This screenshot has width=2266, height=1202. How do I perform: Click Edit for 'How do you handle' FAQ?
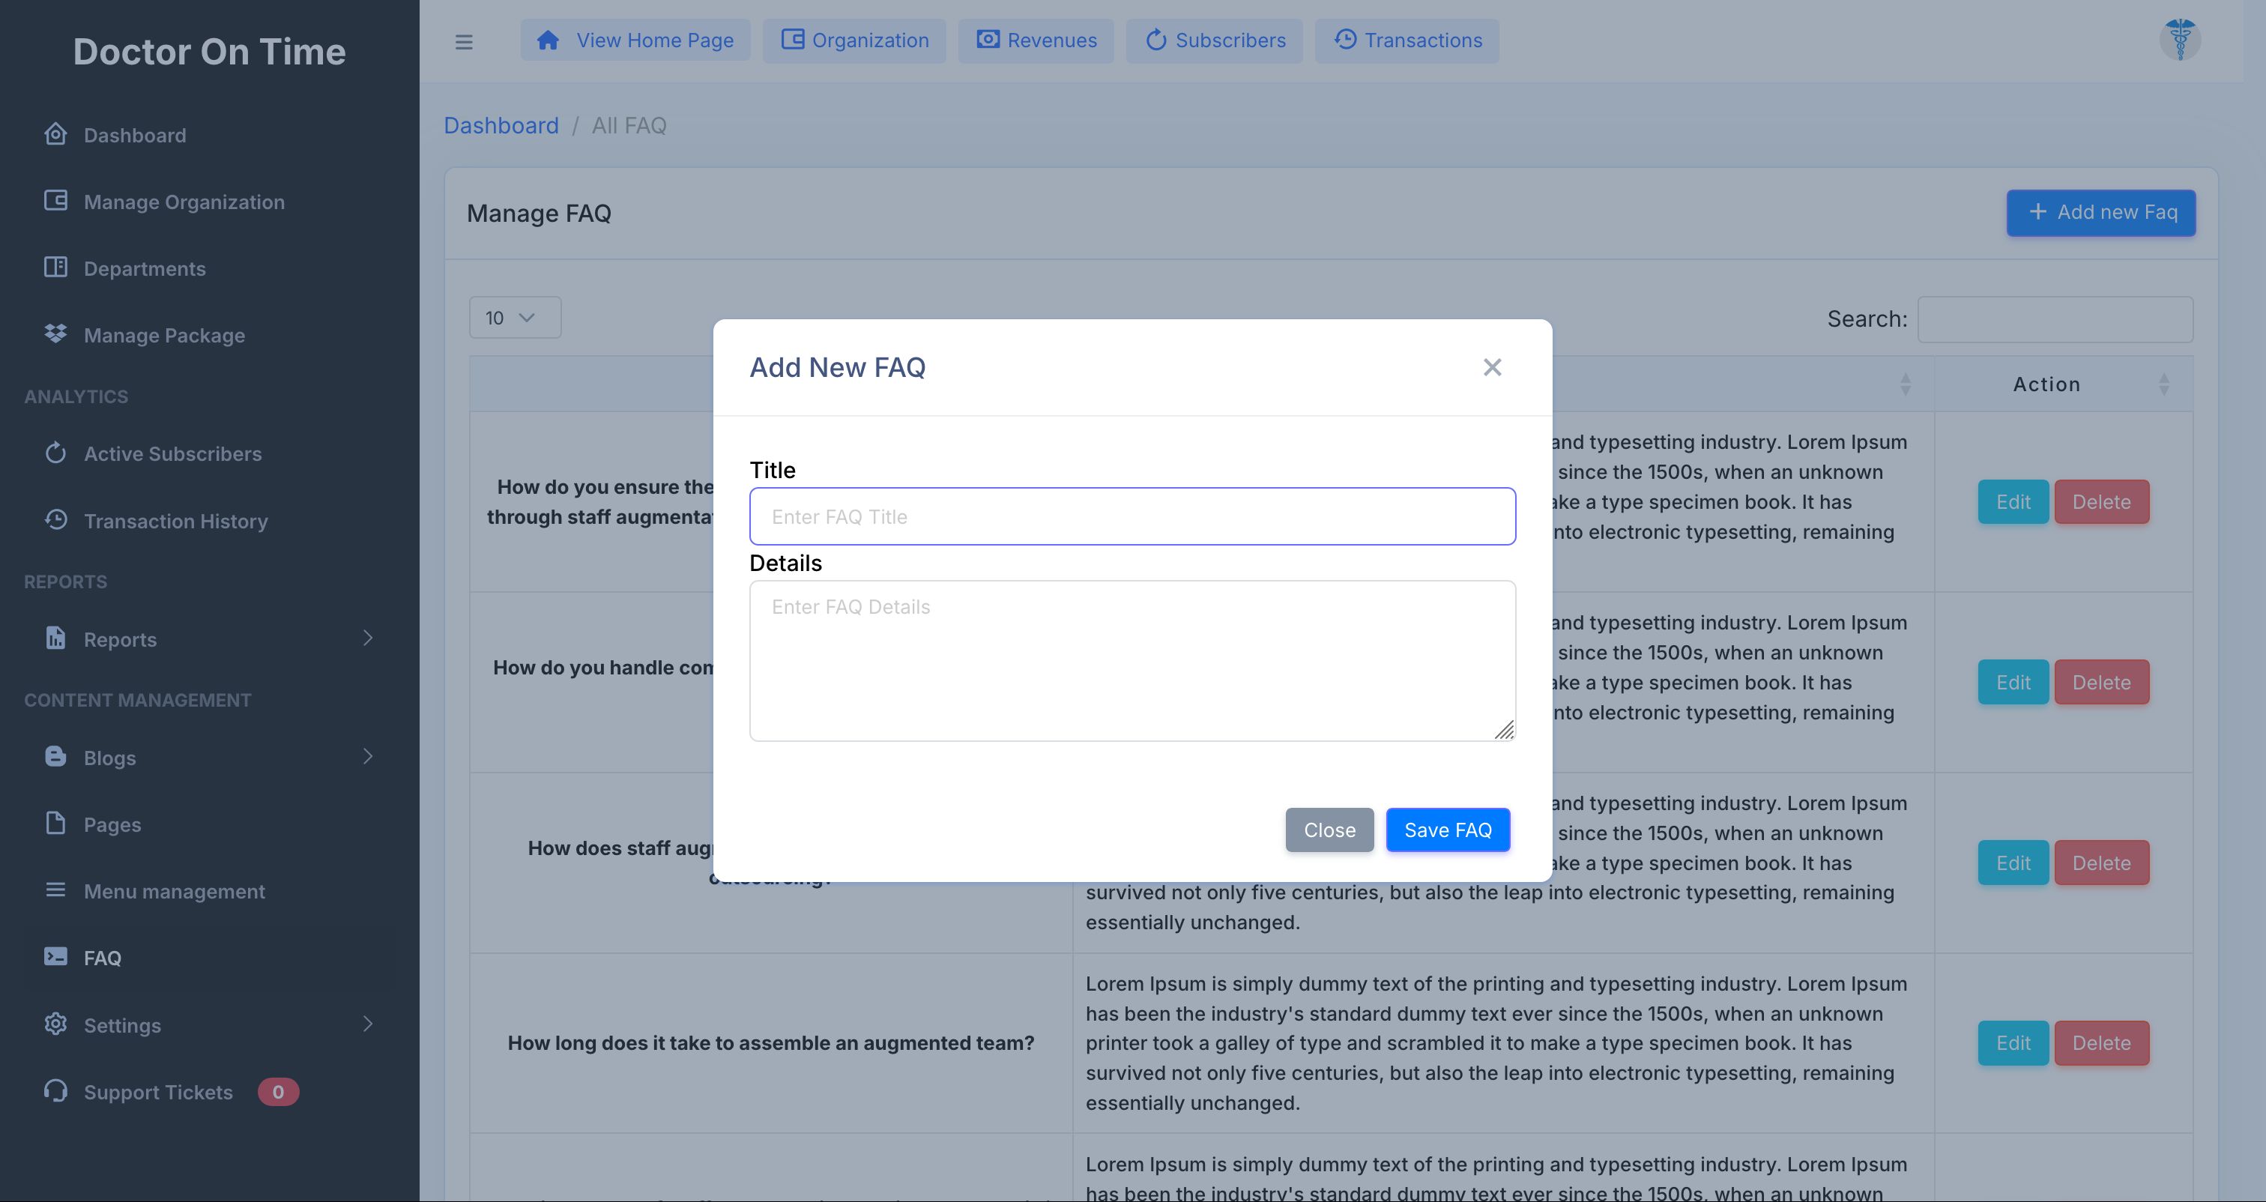tap(2013, 682)
